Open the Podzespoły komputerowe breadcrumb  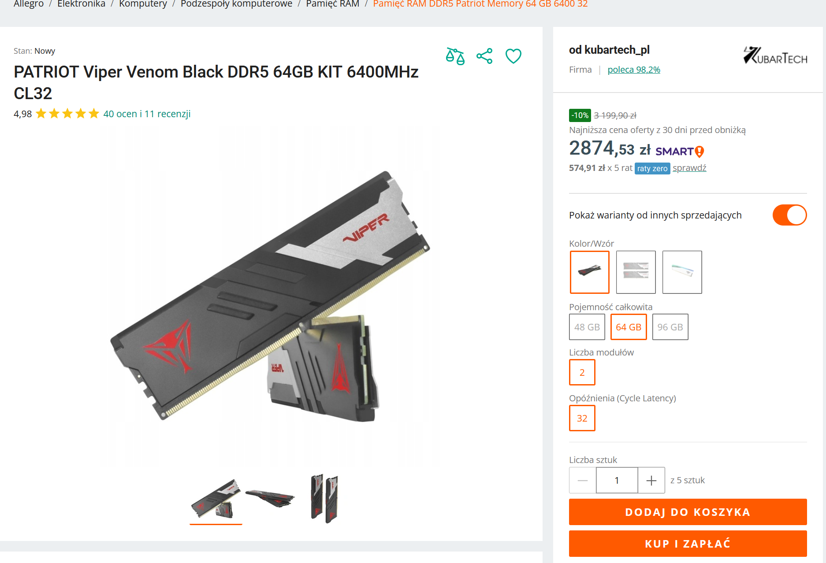click(236, 4)
